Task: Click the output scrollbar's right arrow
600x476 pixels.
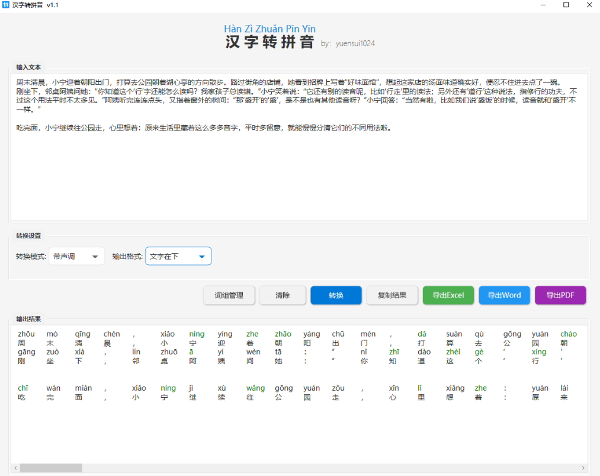Action: point(583,468)
